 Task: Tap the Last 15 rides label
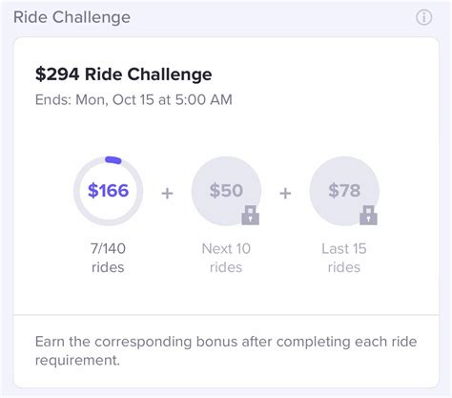(344, 258)
